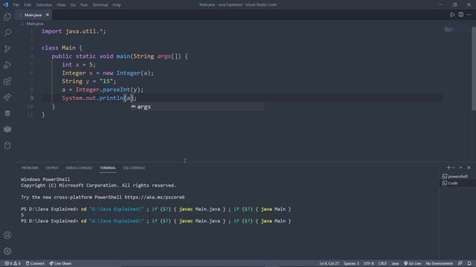Open the Run menu
Viewport: 476px width, 267px height.
(84, 5)
